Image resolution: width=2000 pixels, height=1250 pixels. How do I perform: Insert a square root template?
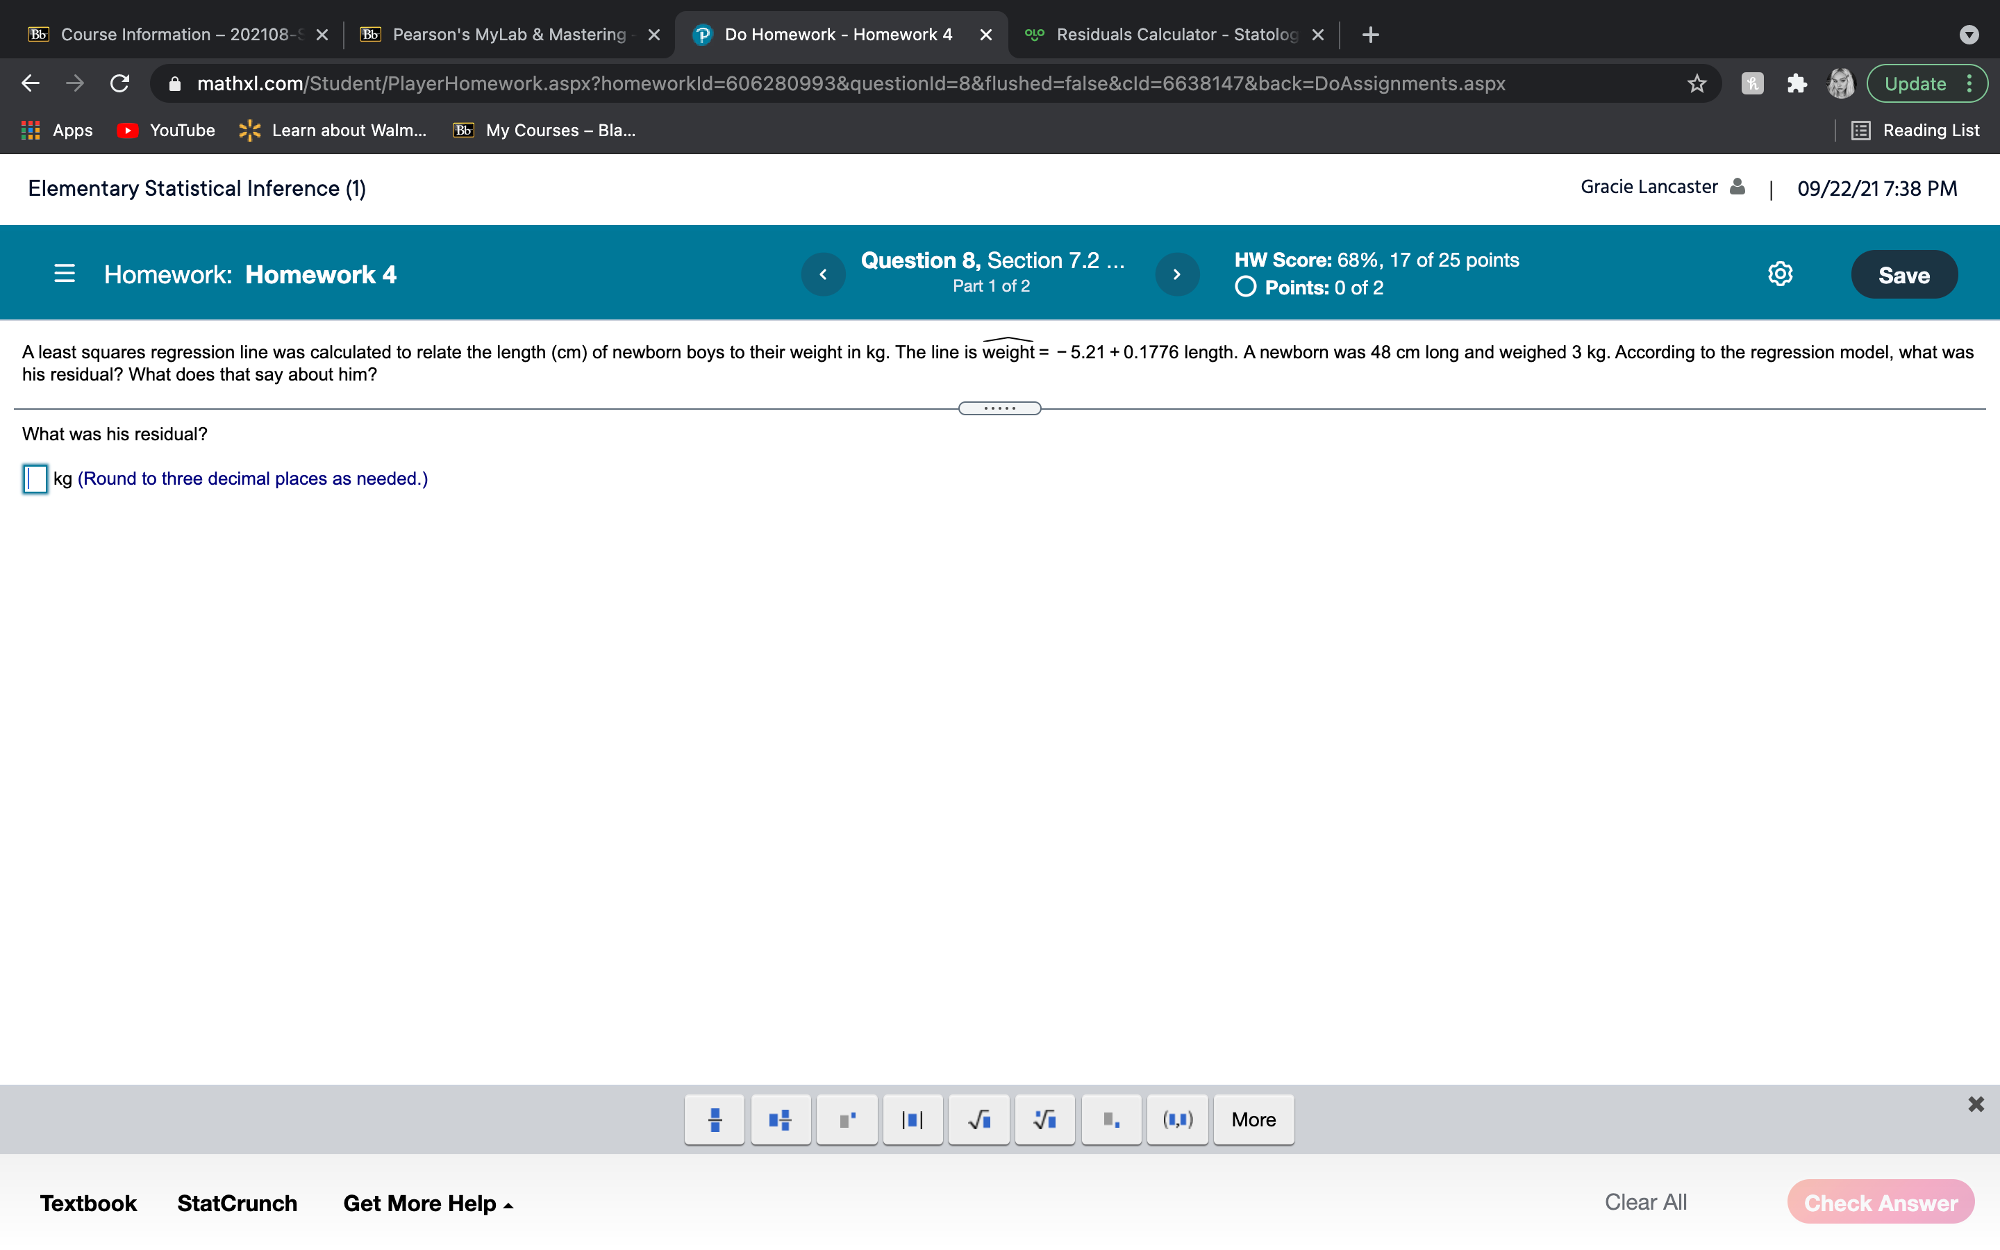[978, 1119]
